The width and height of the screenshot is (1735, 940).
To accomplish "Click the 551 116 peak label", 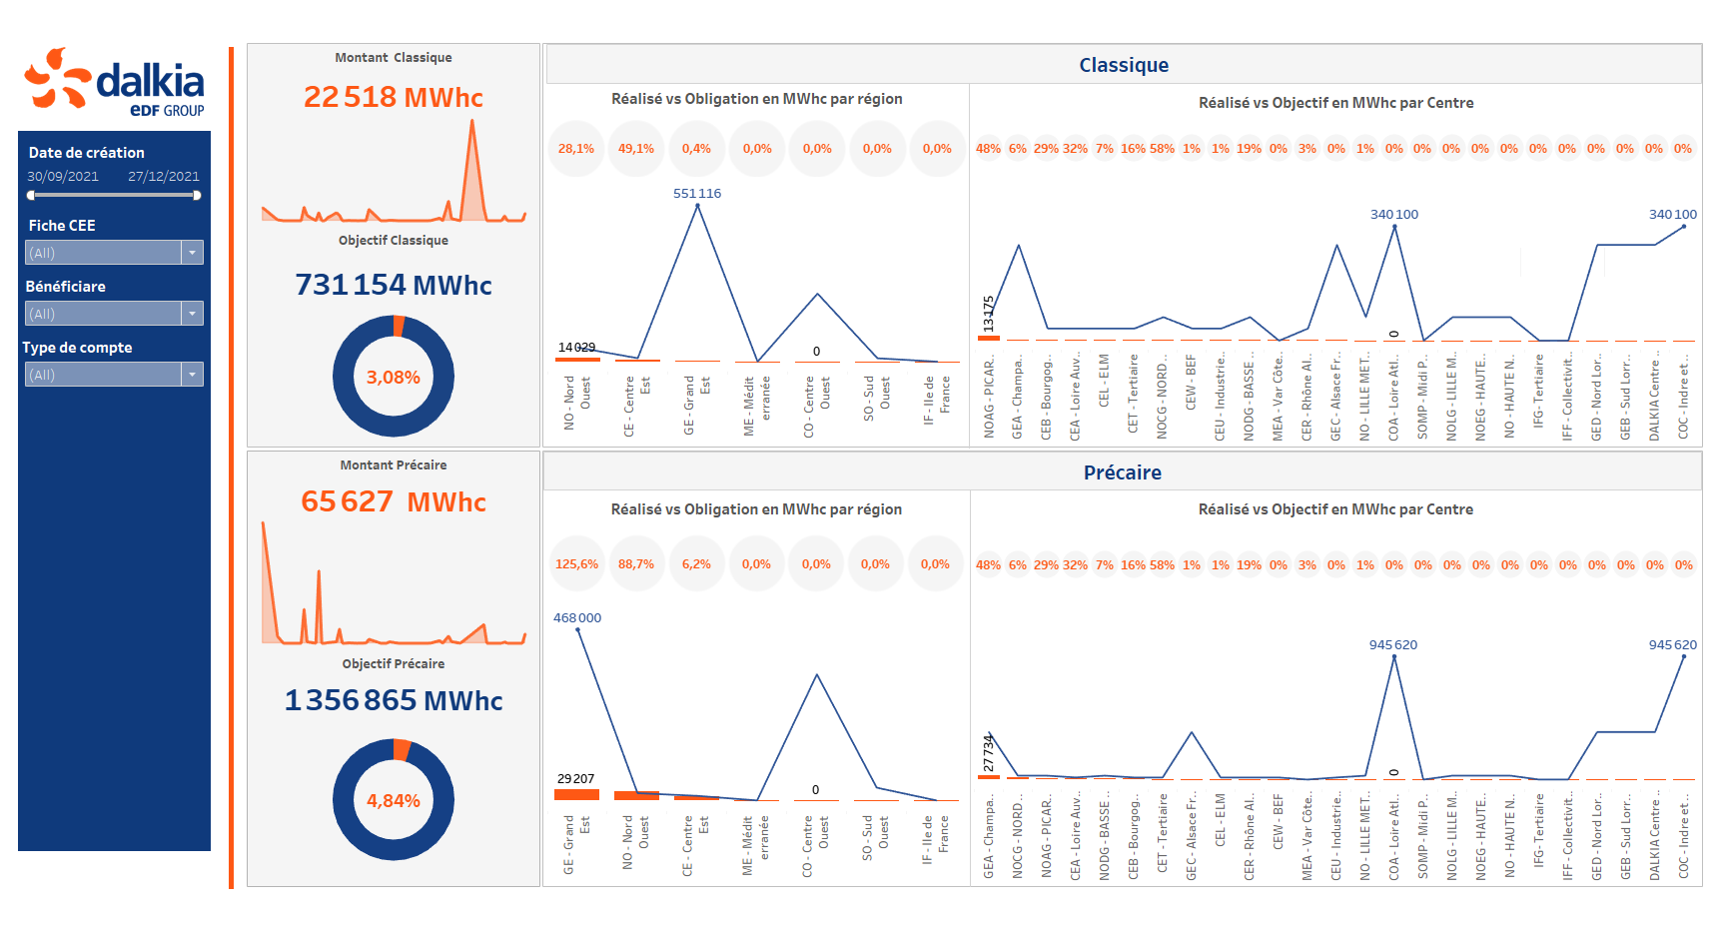I will click(697, 194).
